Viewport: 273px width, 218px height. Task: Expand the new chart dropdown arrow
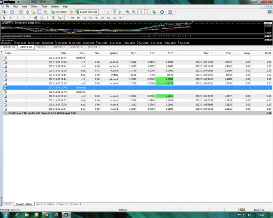pyautogui.click(x=7, y=12)
